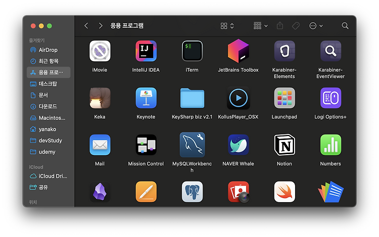This screenshot has height=237, width=379.
Task: Open the icon view switcher dropdown
Action: click(x=227, y=26)
